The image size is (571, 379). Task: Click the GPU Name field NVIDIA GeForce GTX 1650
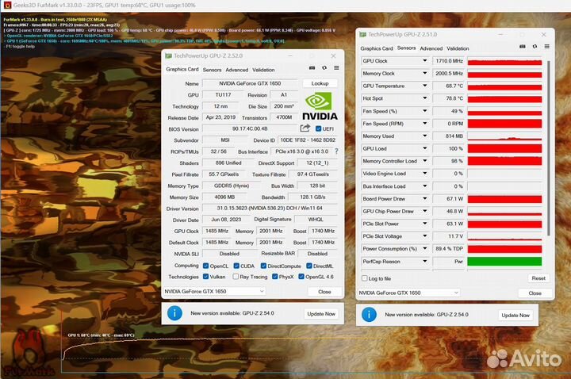point(250,83)
